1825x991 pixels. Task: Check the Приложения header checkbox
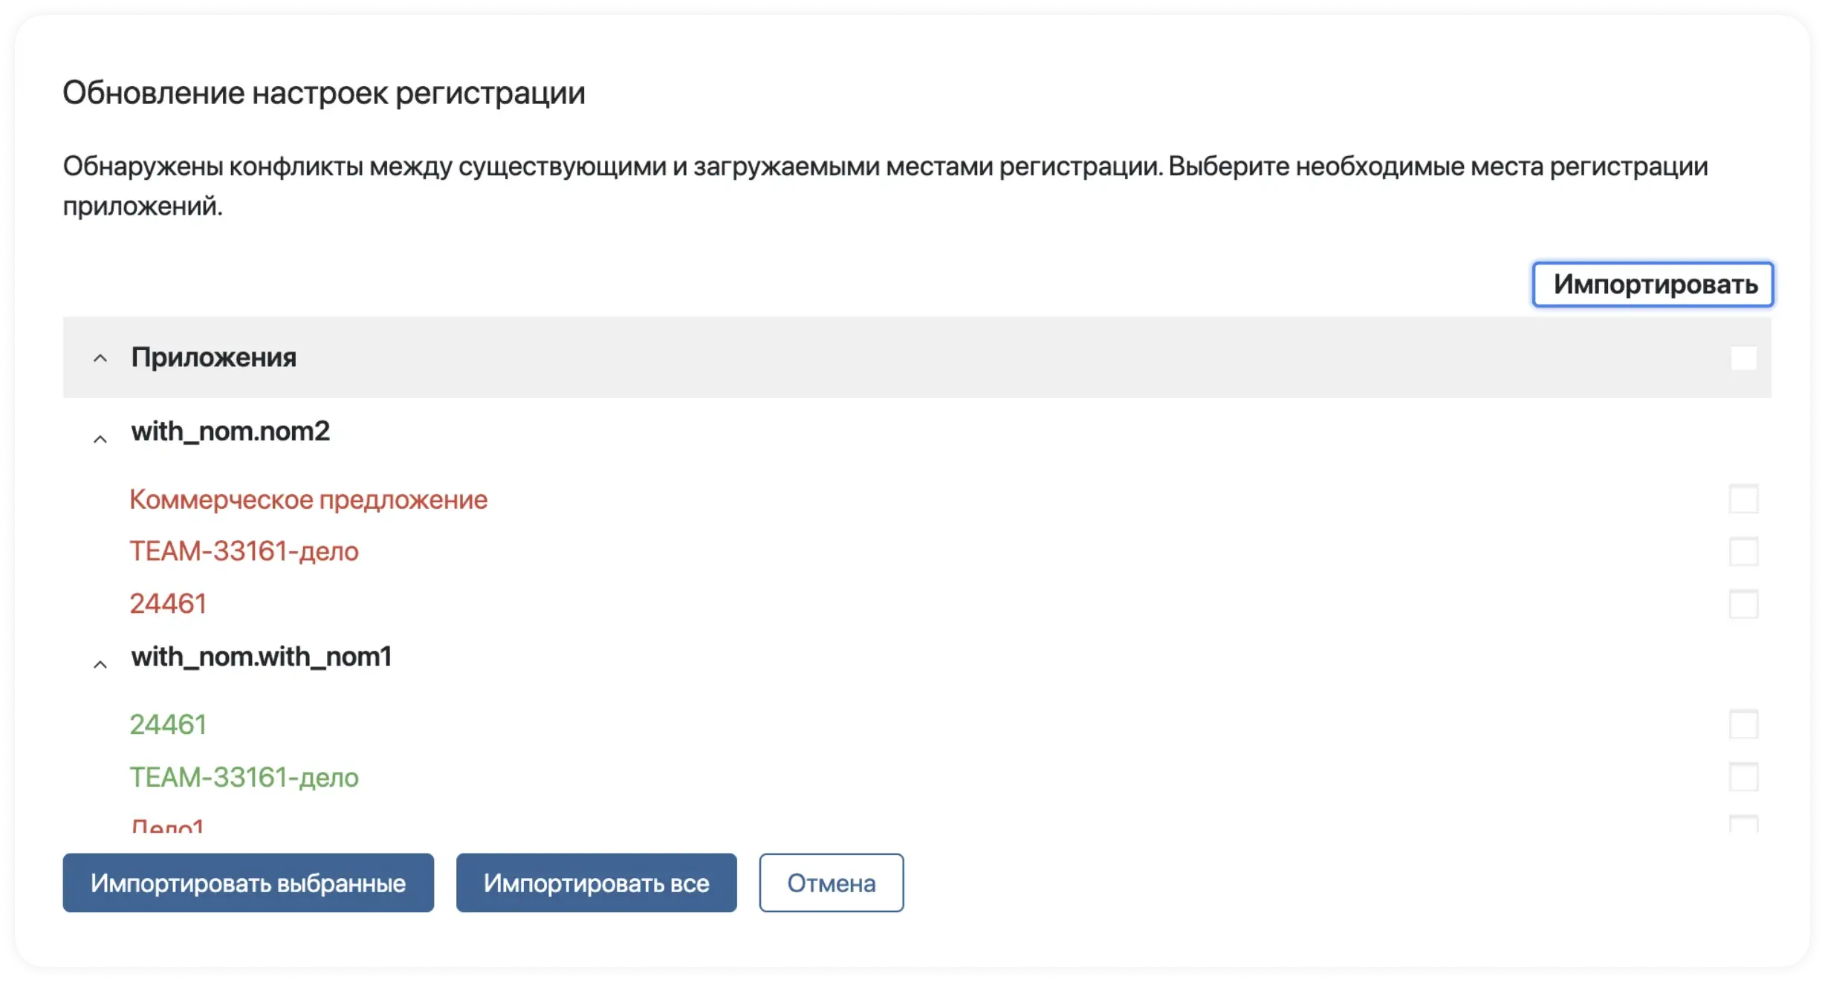(1743, 358)
